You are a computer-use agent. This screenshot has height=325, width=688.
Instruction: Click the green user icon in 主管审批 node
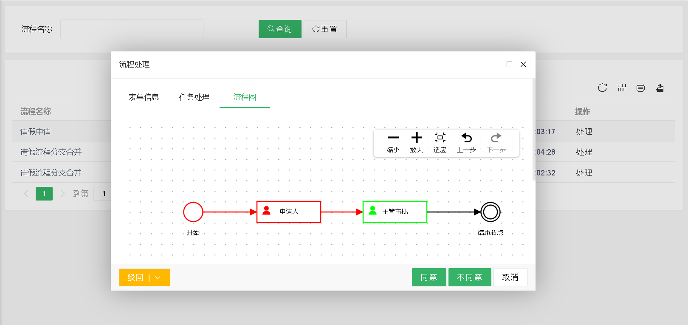pos(373,211)
